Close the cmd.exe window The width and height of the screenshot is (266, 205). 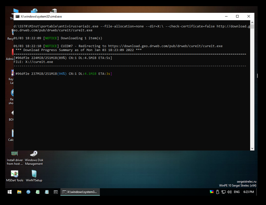pyautogui.click(x=249, y=16)
